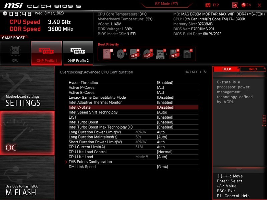Expand TVB Points Configuration
Image resolution: width=267 pixels, height=200 pixels.
tap(91, 162)
